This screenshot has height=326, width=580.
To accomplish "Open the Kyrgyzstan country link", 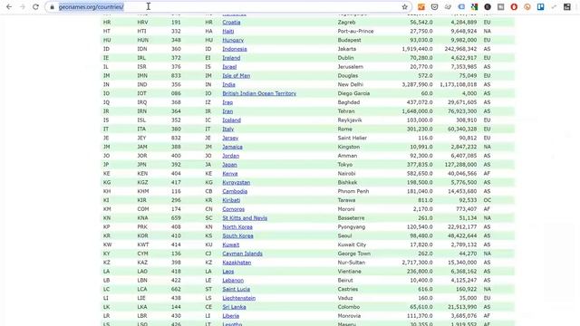I will (x=236, y=182).
